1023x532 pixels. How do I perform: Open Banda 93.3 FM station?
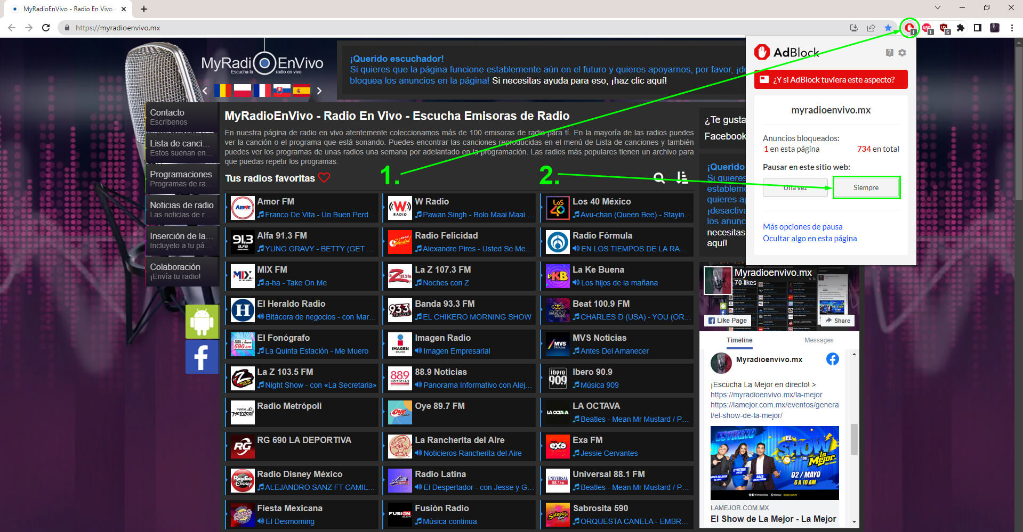[x=460, y=310]
